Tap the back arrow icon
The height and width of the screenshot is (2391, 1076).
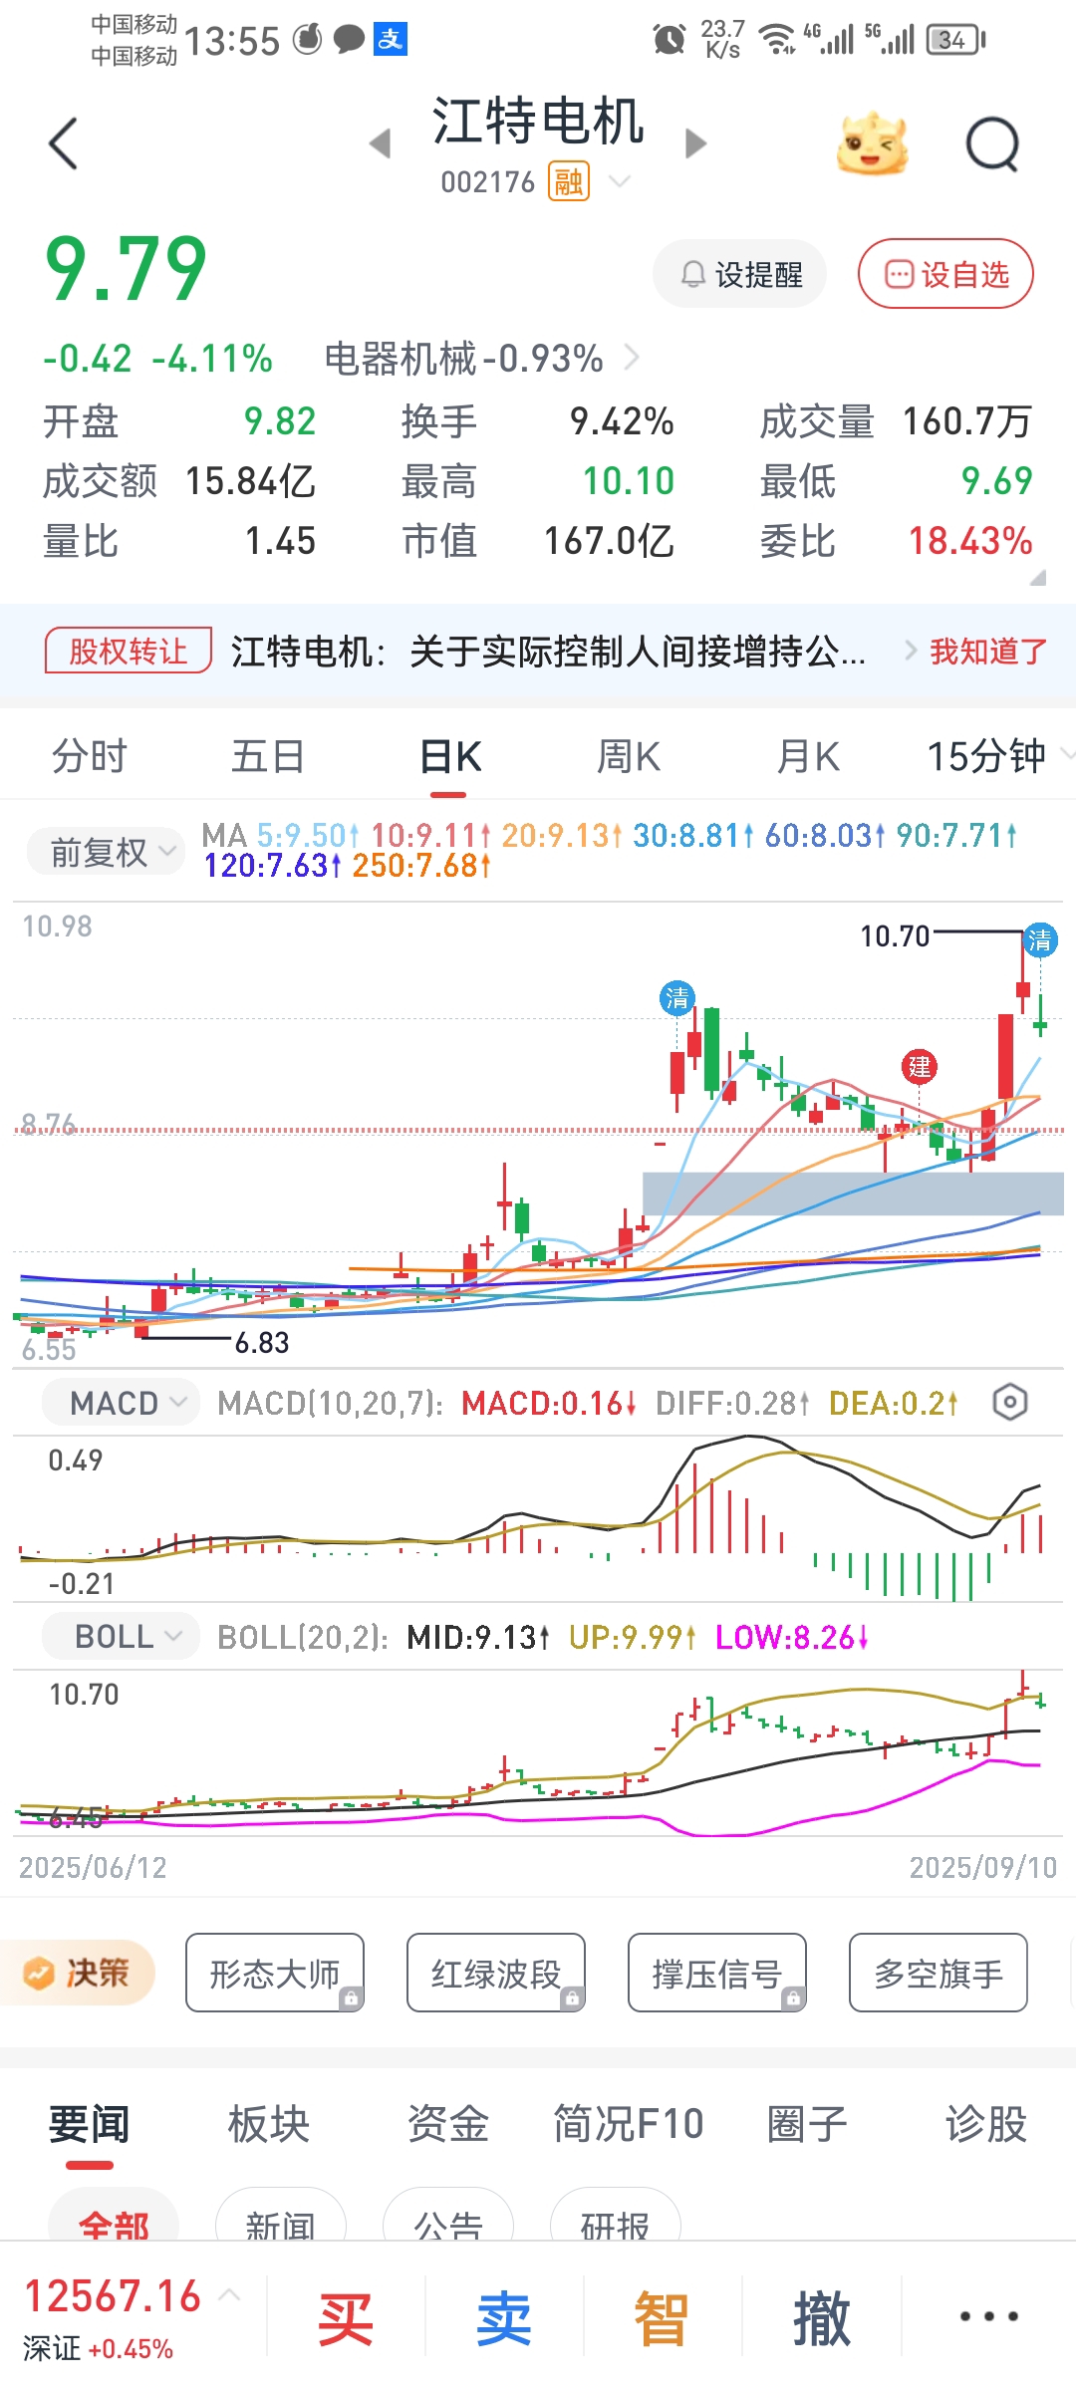[63, 143]
